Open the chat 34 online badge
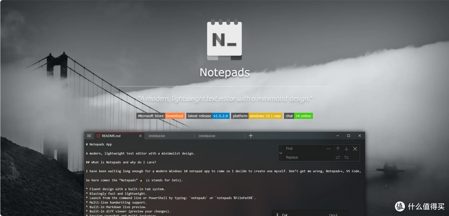 299,116
